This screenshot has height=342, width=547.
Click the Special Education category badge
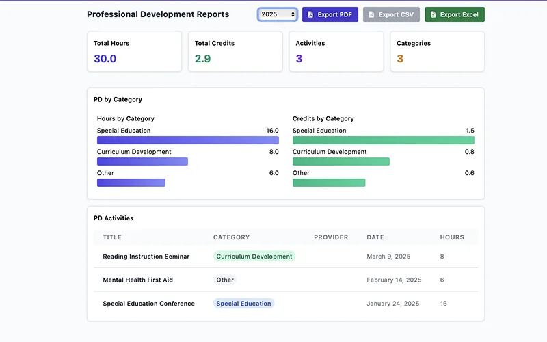tap(243, 304)
